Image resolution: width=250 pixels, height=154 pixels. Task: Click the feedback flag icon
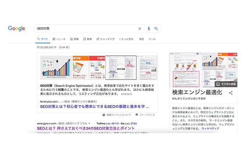click(x=137, y=115)
